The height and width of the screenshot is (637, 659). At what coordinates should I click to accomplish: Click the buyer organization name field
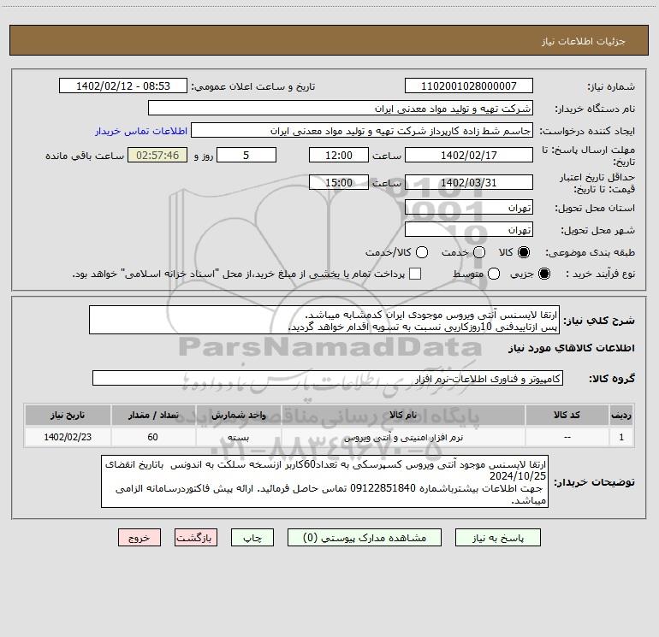[341, 109]
